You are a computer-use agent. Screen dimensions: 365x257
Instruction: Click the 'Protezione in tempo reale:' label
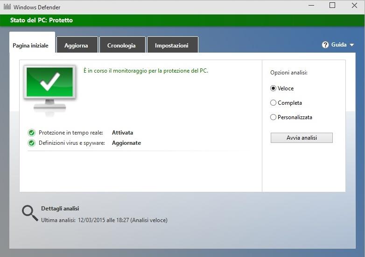71,133
